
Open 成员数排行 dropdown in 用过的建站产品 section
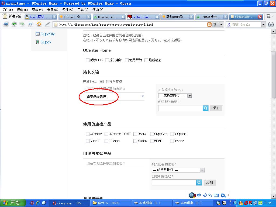[x=178, y=170]
